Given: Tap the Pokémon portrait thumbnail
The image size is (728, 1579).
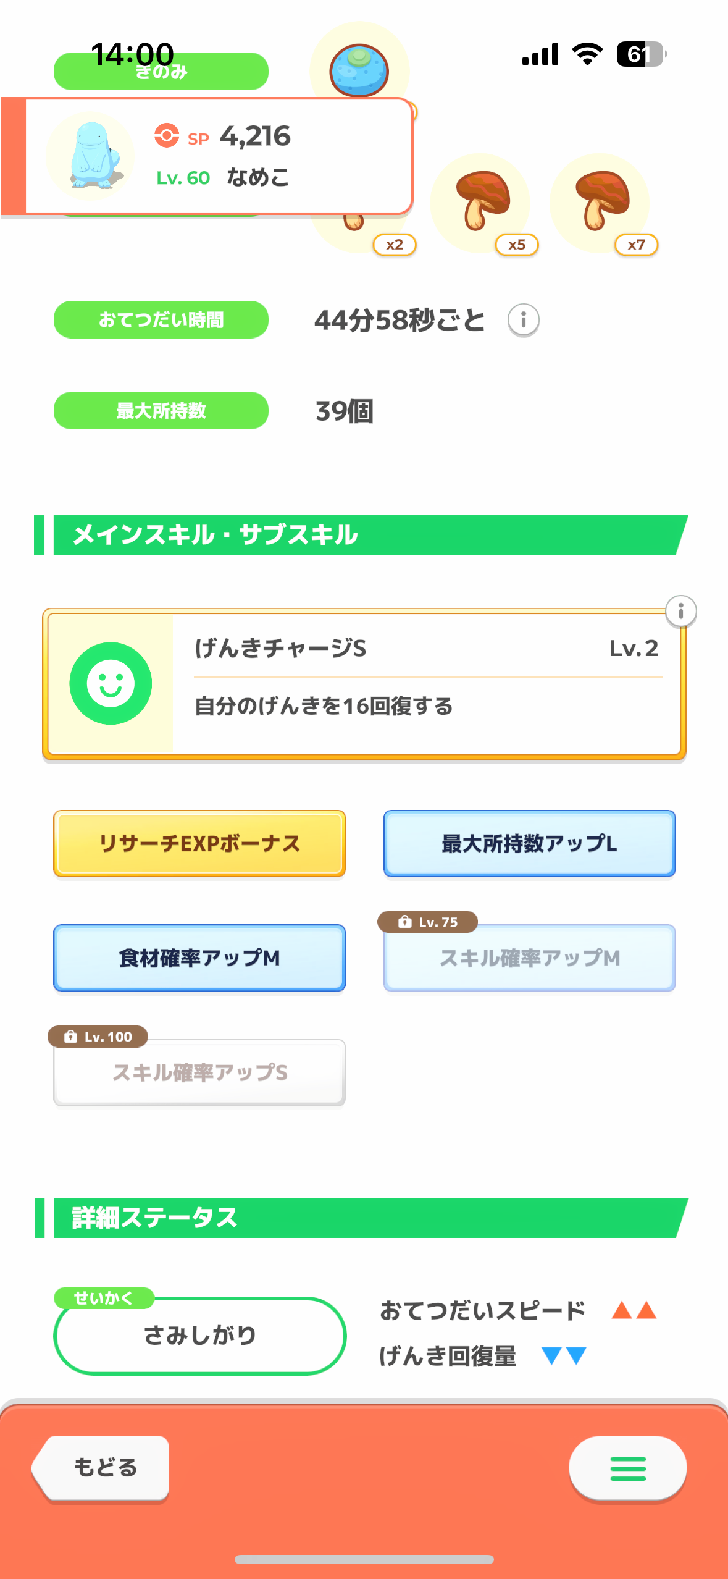Looking at the screenshot, I should (90, 156).
